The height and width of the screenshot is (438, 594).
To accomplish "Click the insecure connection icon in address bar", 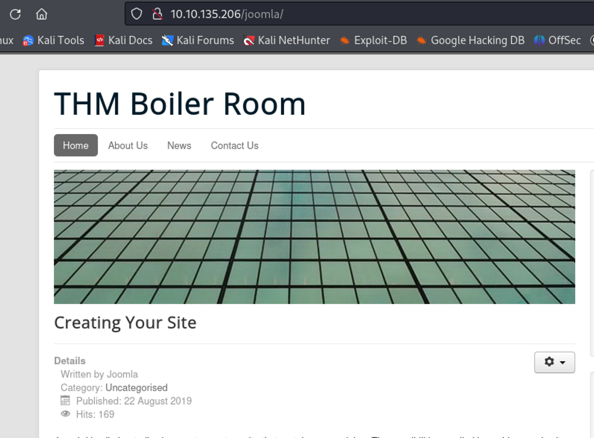I will (x=158, y=14).
